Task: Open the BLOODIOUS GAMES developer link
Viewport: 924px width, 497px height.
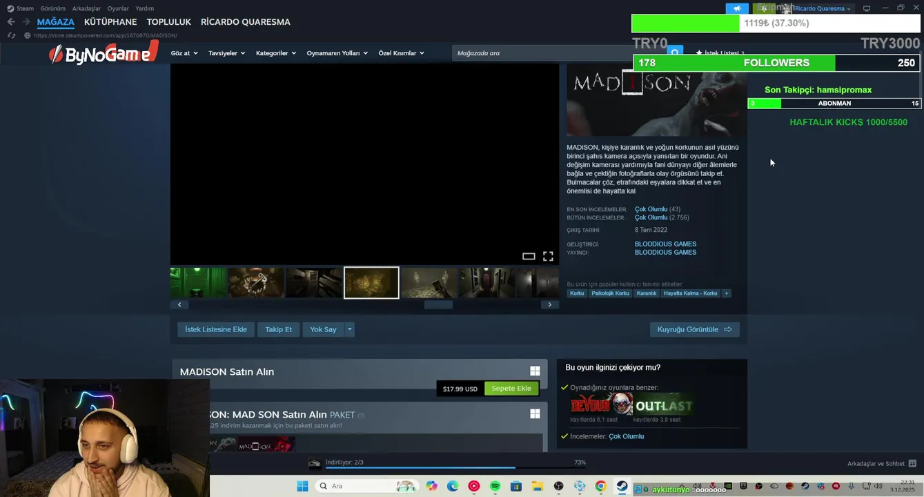Action: tap(665, 244)
